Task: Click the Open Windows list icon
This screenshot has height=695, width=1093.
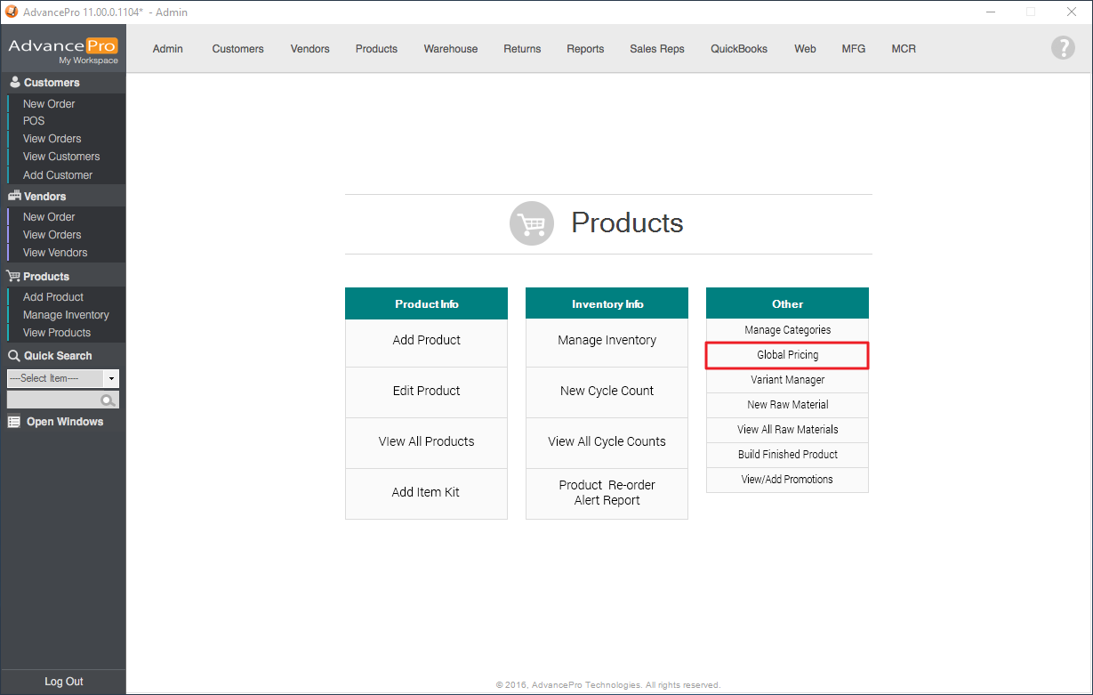Action: 14,422
